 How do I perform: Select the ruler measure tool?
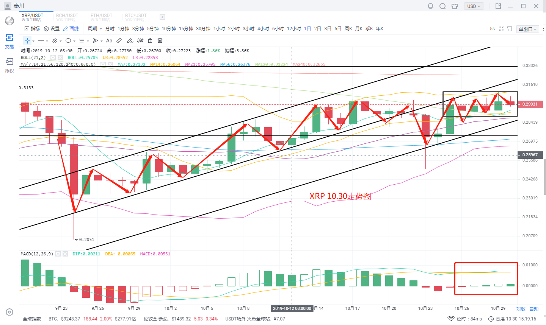[x=119, y=40]
